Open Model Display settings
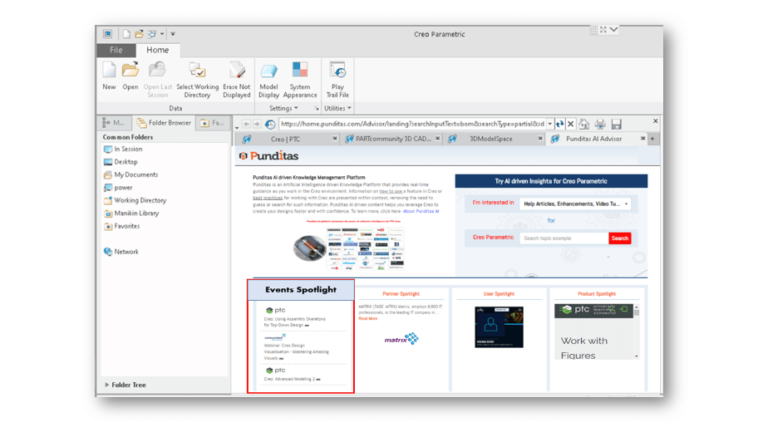The width and height of the screenshot is (758, 422). coord(268,72)
